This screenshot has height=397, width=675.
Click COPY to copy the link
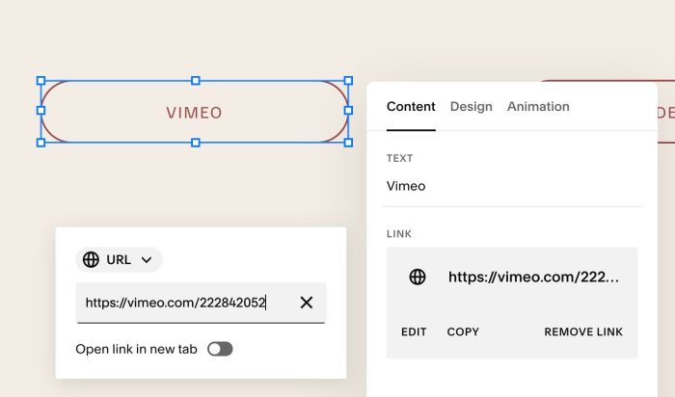463,331
